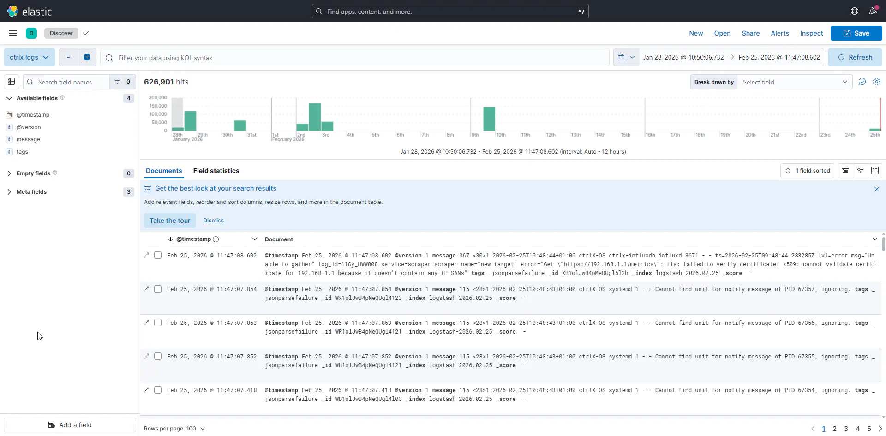
Task: Expand the Meta fields section
Action: (9, 192)
